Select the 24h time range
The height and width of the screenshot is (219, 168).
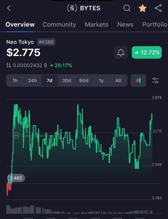click(x=32, y=81)
